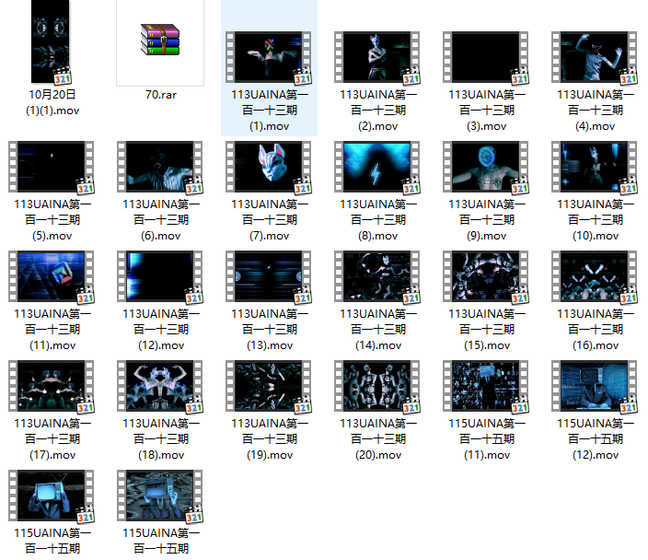Select 113UAINA (17).mov video thumbnail
The image size is (648, 560).
[x=52, y=386]
